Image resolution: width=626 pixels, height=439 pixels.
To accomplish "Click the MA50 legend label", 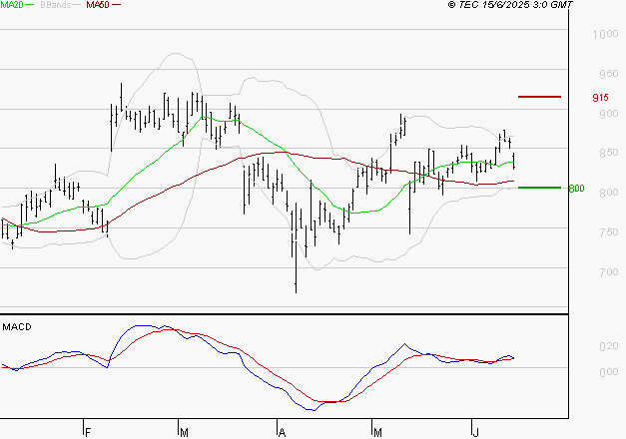I will coord(98,5).
